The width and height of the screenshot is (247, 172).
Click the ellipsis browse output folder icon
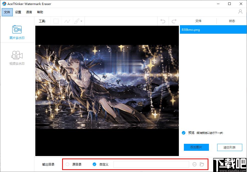(x=195, y=164)
